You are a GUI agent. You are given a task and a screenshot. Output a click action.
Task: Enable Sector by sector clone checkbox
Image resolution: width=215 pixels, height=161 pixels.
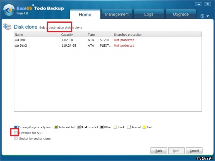click(16, 138)
